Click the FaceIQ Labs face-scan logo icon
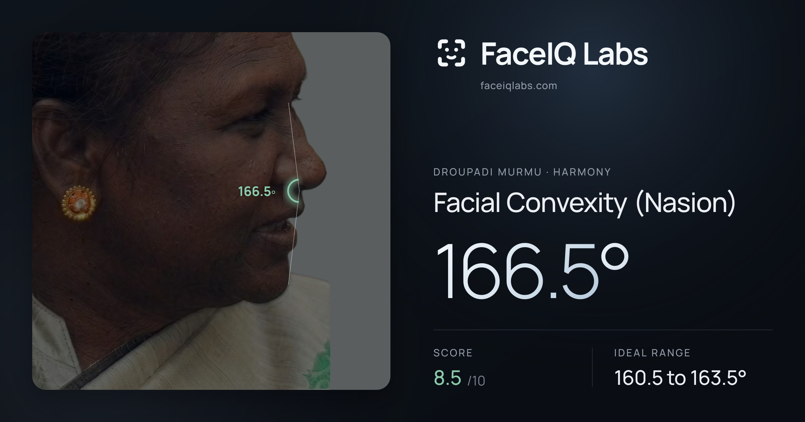Viewport: 805px width, 422px height. (x=451, y=53)
